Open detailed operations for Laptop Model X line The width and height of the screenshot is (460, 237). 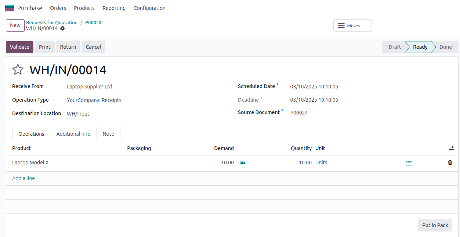tap(409, 163)
